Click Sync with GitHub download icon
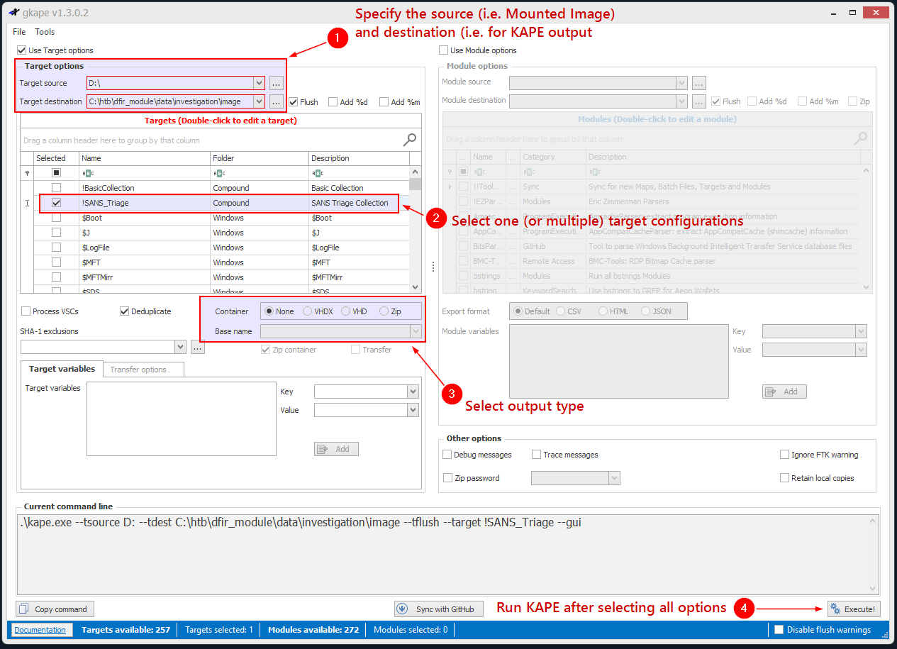 402,609
